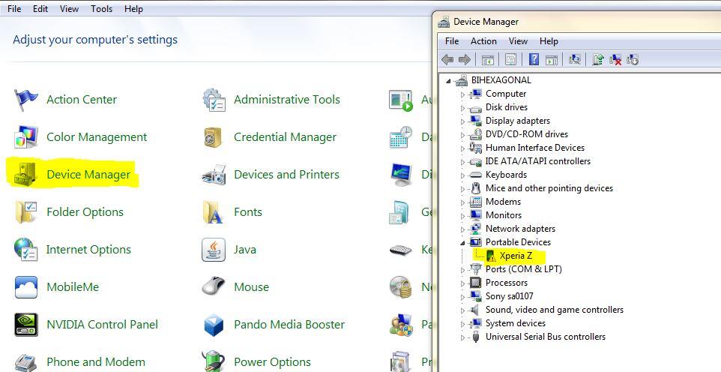Screen dimensions: 721x372
Task: Click the Pando Media Booster cube icon
Action: tap(214, 325)
